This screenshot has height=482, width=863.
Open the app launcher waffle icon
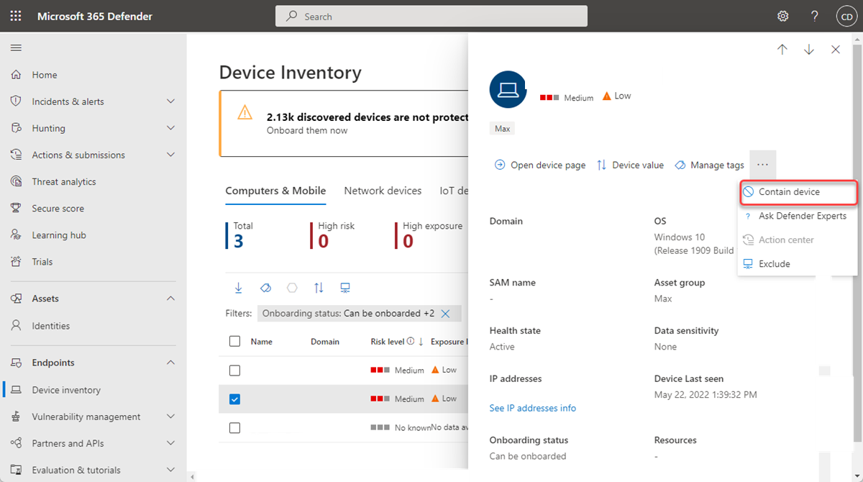pyautogui.click(x=16, y=16)
